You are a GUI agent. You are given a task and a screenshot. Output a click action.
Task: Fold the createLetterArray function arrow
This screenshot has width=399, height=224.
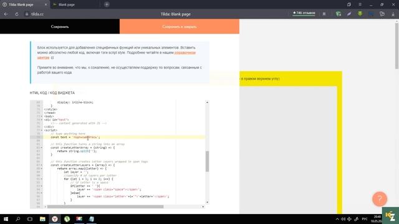tap(42, 147)
